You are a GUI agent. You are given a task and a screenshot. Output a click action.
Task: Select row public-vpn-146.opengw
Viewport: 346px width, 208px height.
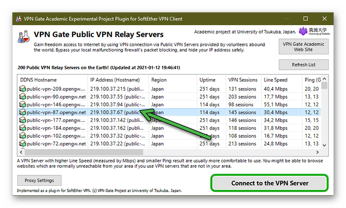169,104
